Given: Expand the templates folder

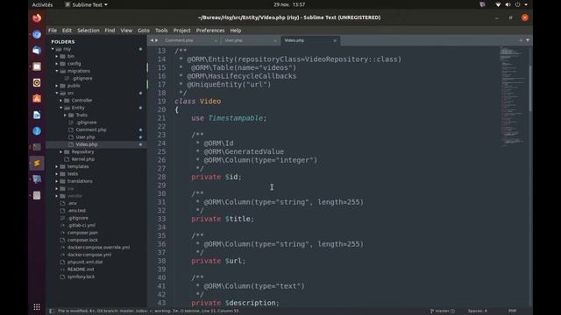Looking at the screenshot, I should [56, 166].
